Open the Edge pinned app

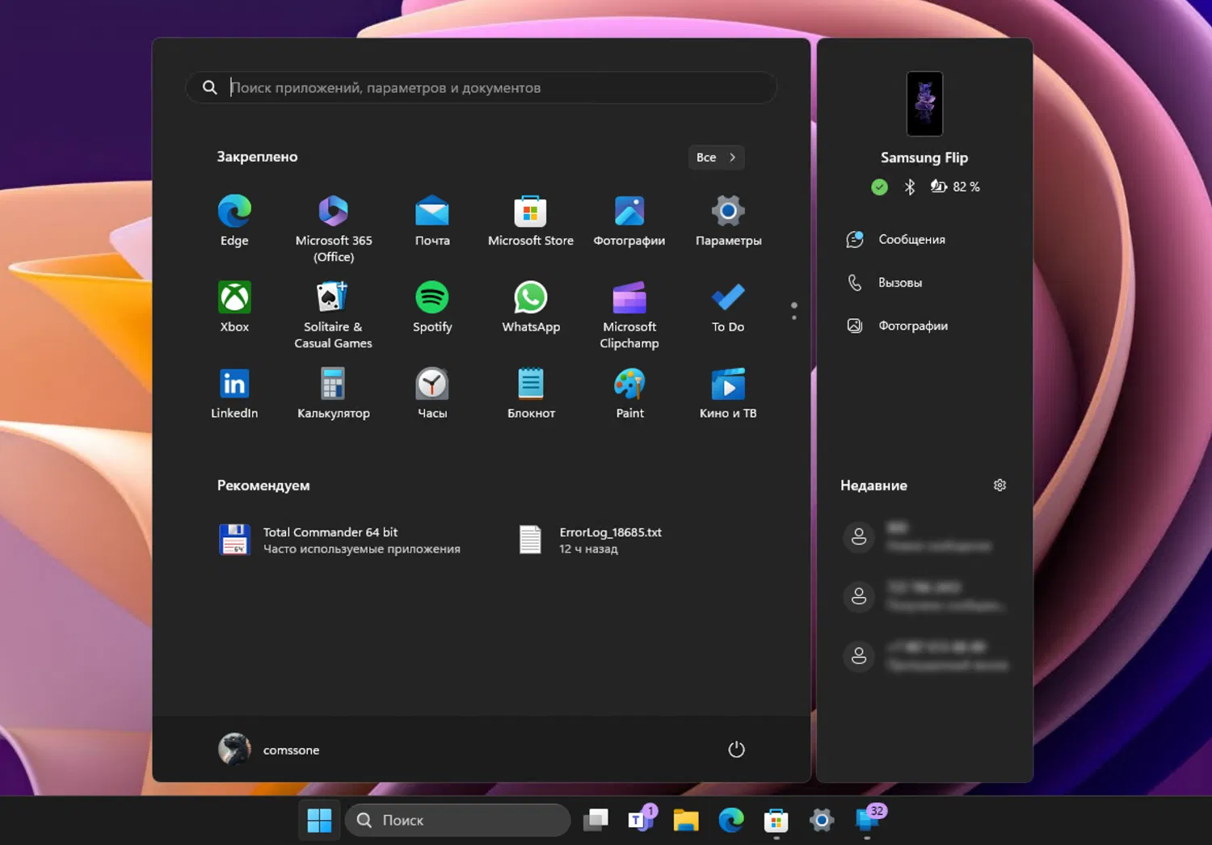tap(234, 221)
